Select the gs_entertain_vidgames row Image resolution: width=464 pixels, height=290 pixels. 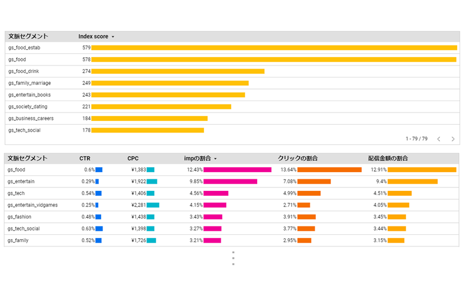[x=33, y=205]
